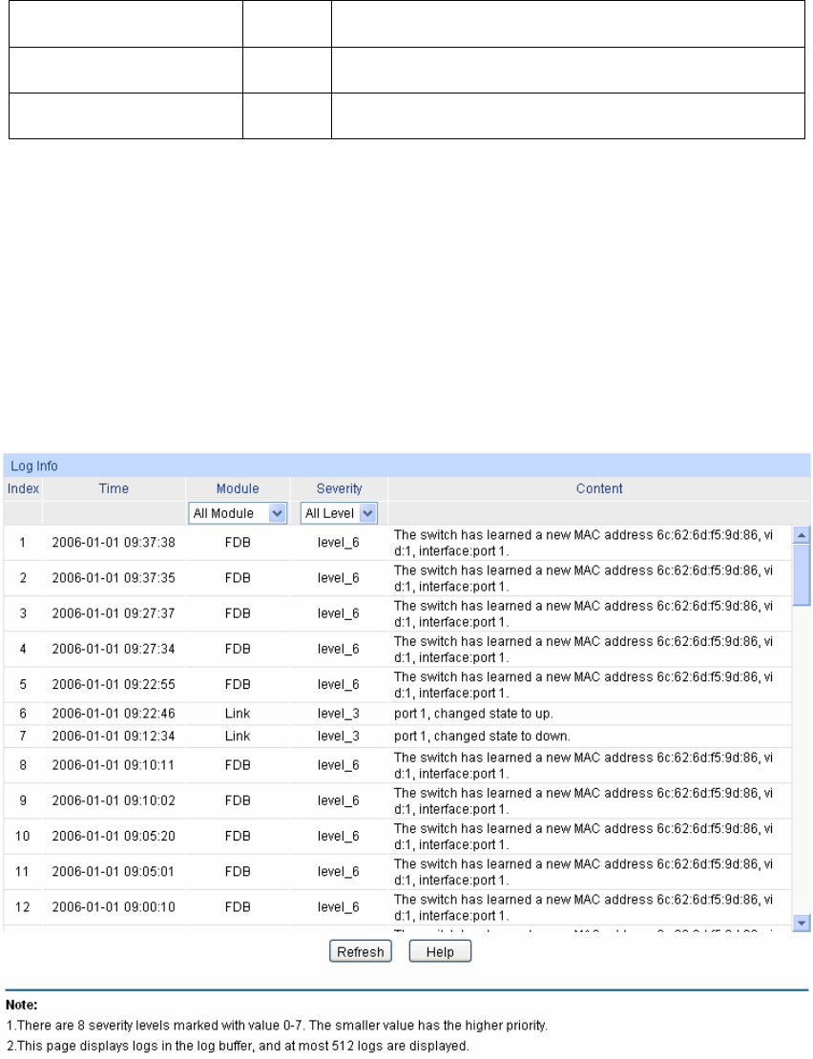Select time 2006-01-01 09:22:46
Viewport: 813px width, 1059px height.
click(x=114, y=714)
